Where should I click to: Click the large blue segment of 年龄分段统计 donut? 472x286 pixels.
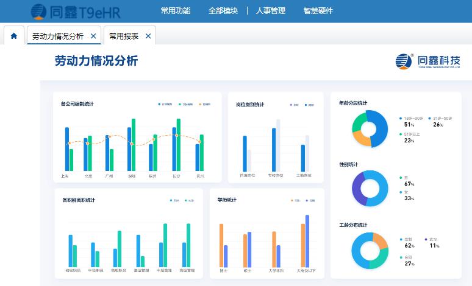click(381, 129)
